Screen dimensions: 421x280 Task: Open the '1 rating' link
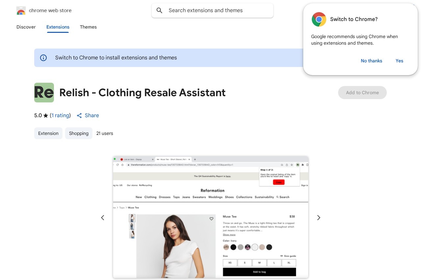click(x=61, y=116)
